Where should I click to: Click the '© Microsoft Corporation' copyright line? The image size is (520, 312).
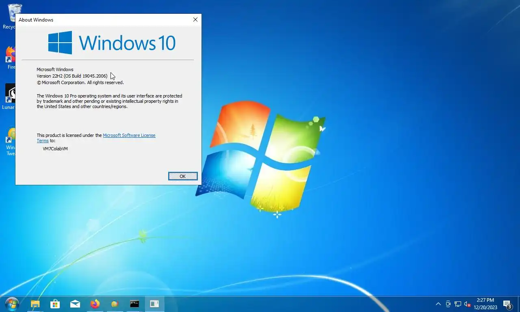(80, 82)
